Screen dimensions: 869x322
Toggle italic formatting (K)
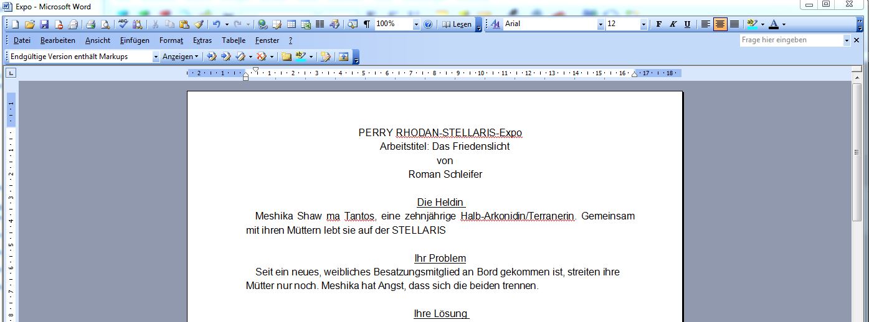673,24
